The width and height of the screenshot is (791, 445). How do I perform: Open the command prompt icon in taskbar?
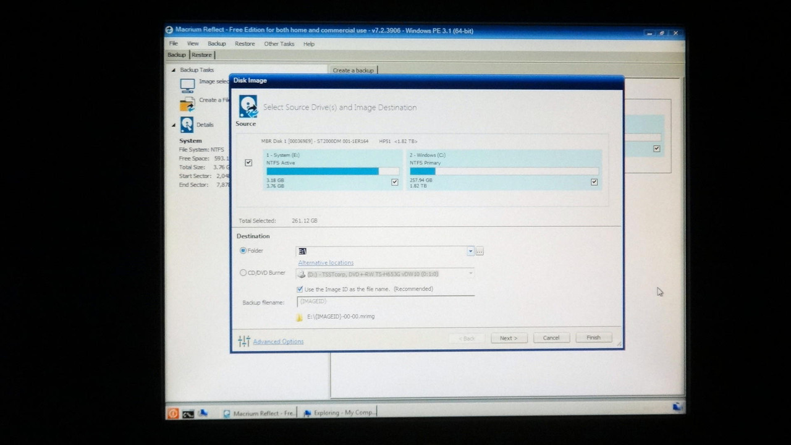click(x=188, y=413)
